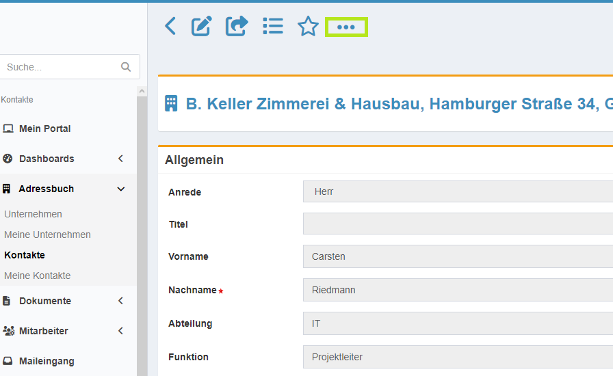613x376 pixels.
Task: Select Meine Kontakte submenu entry
Action: click(38, 276)
